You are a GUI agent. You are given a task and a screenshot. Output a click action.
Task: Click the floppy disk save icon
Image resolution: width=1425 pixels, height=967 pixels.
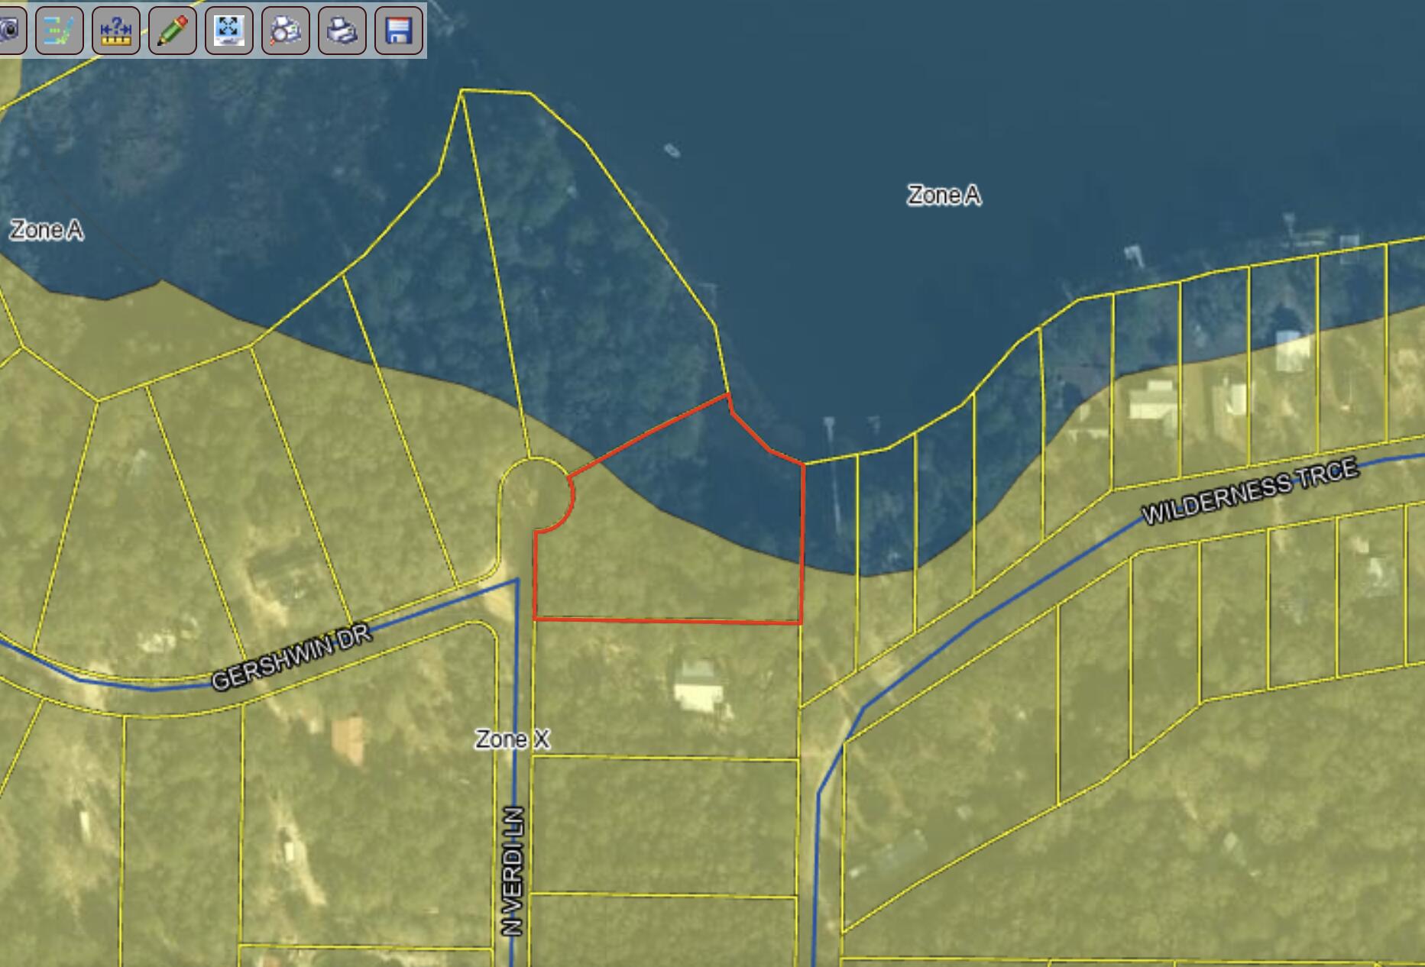[x=398, y=31]
